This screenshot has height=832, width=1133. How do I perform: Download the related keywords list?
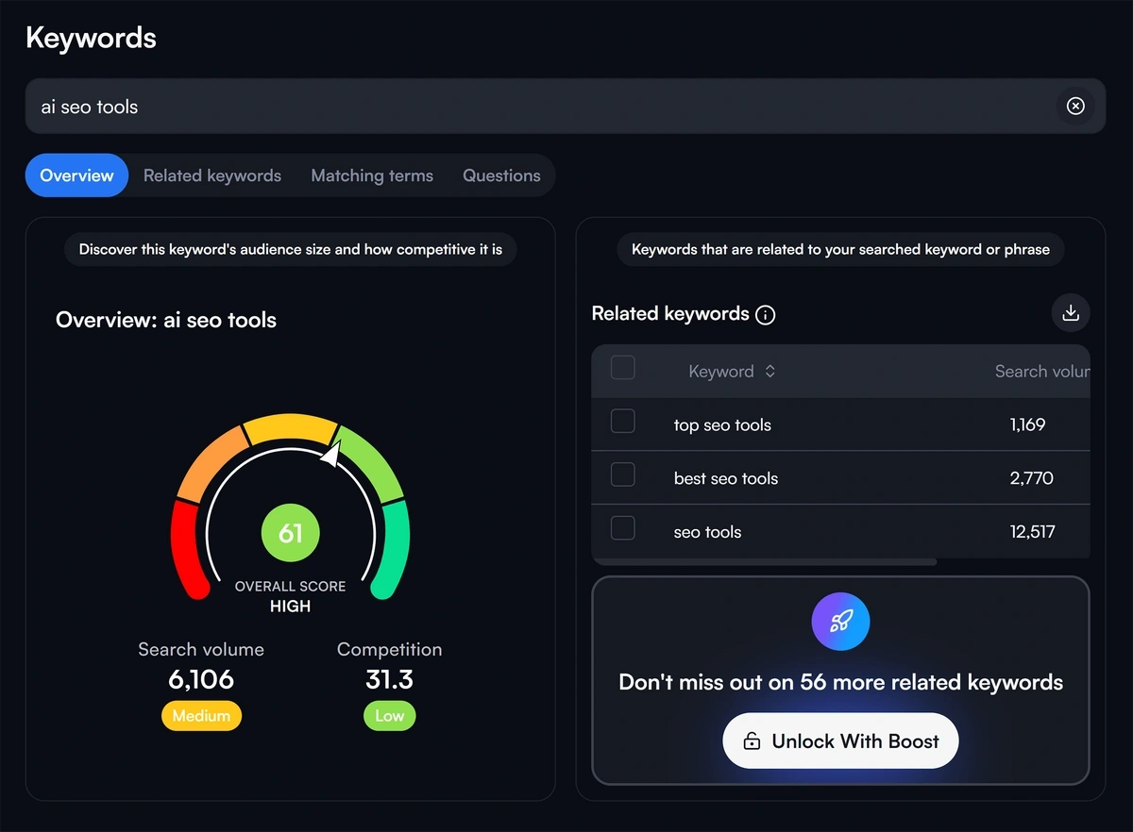coord(1071,313)
